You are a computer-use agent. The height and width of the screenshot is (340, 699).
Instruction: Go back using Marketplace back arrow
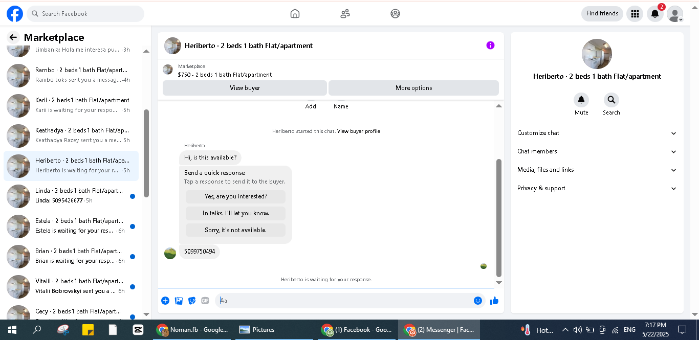(x=13, y=37)
